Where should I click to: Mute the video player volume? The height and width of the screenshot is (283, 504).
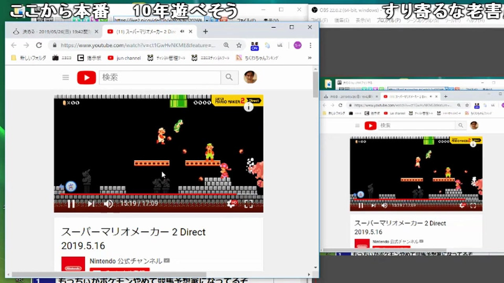(108, 204)
